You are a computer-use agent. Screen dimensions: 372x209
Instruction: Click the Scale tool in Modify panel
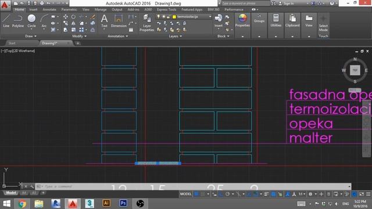(74, 30)
